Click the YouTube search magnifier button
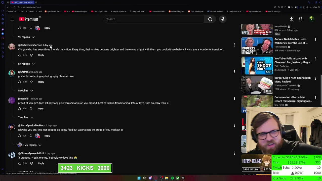 coord(210,19)
